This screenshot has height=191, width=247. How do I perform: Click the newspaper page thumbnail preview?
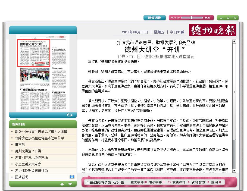pos(43,73)
